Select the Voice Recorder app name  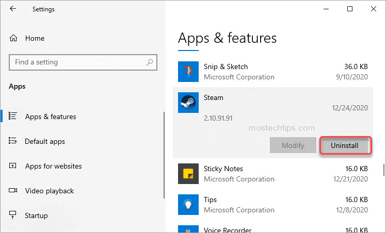[228, 230]
